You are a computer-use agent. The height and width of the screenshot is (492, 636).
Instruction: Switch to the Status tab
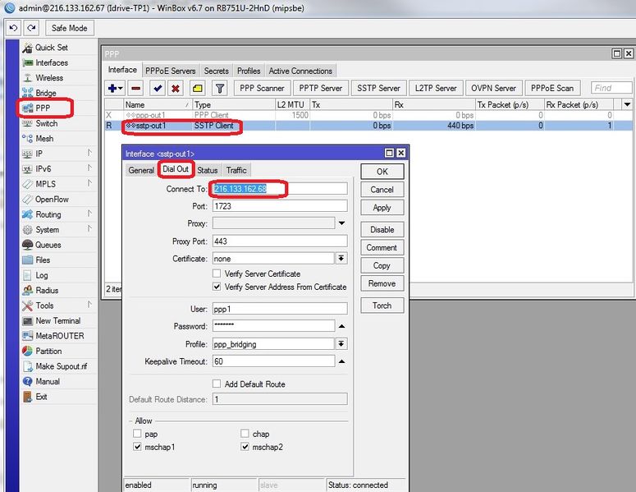click(x=207, y=170)
